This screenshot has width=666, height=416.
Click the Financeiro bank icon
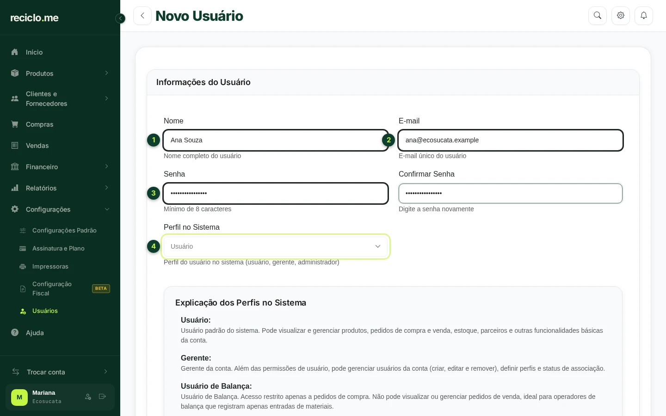tap(15, 166)
